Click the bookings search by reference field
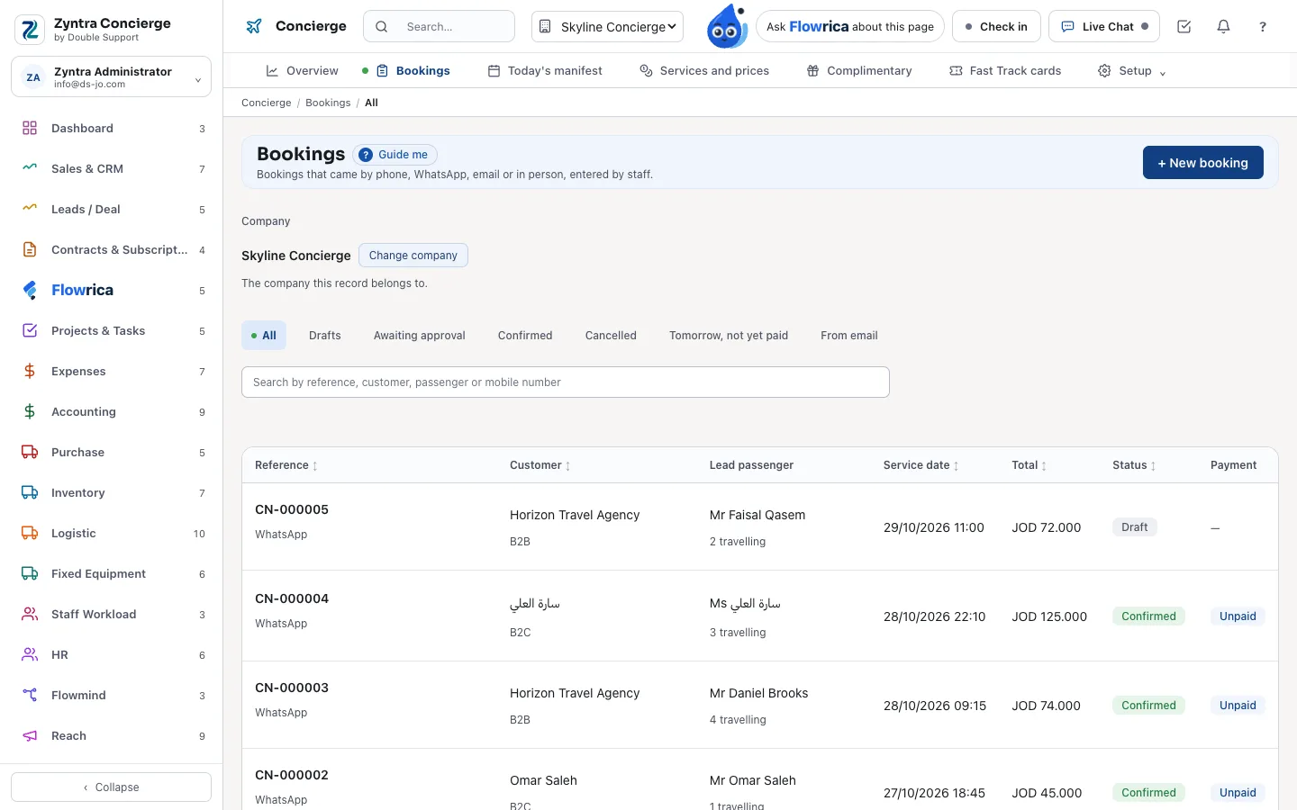 coord(566,382)
